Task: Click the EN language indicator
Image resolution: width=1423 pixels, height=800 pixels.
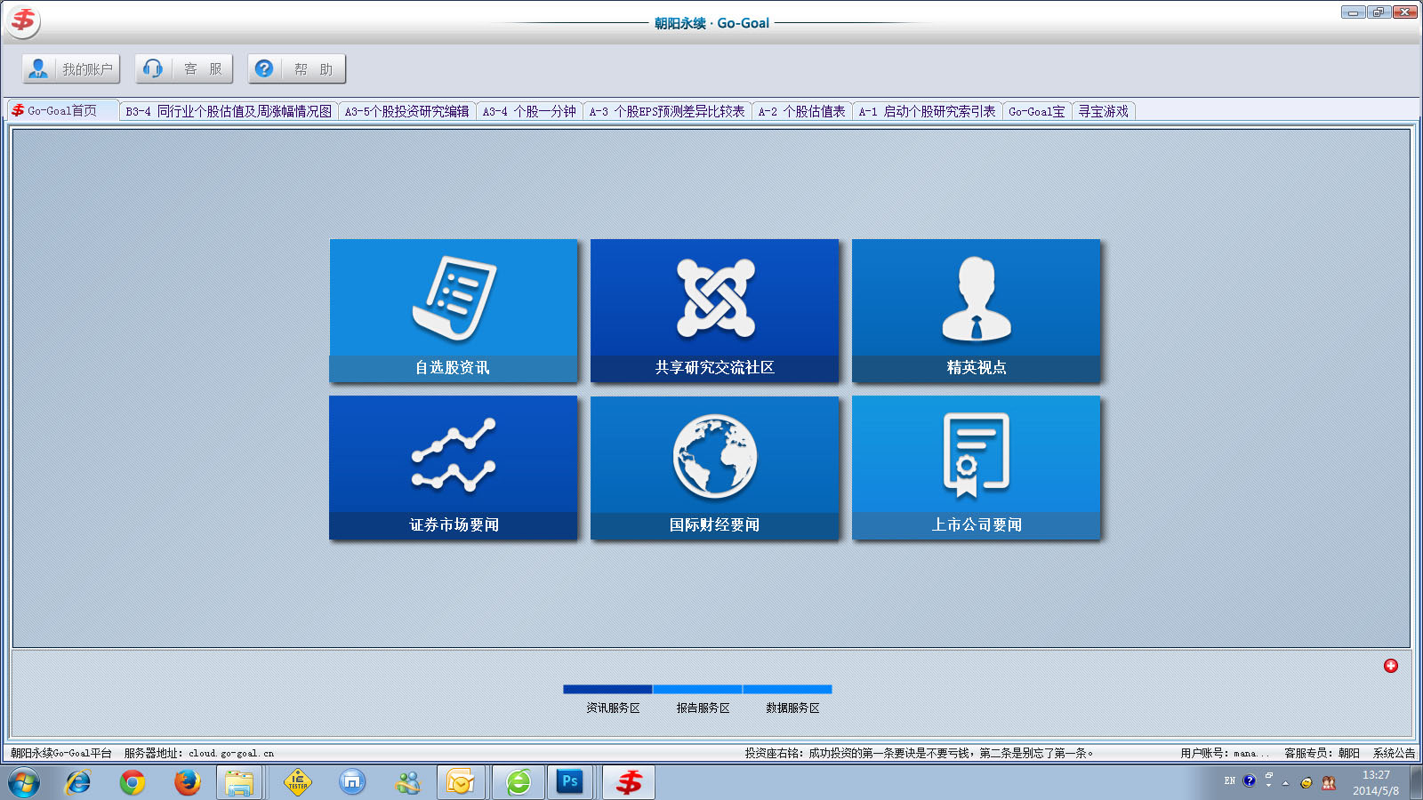Action: (x=1230, y=780)
